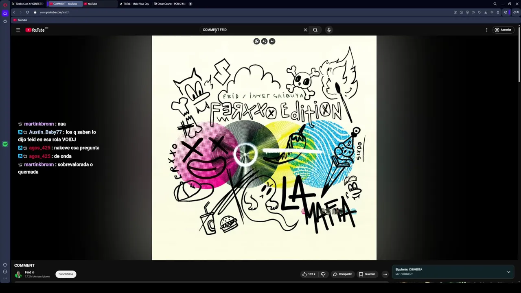Open the downloads icon in toolbar
521x293 pixels.
click(x=486, y=12)
